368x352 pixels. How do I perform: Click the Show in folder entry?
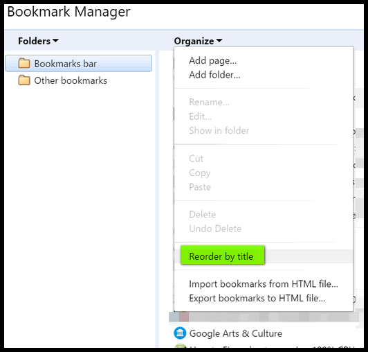pyautogui.click(x=219, y=130)
